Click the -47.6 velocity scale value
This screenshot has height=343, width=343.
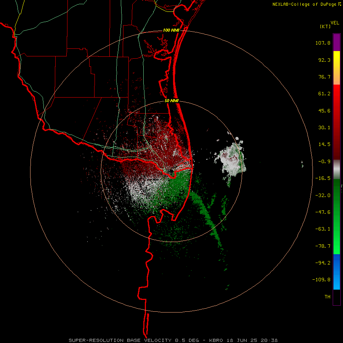pos(323,212)
